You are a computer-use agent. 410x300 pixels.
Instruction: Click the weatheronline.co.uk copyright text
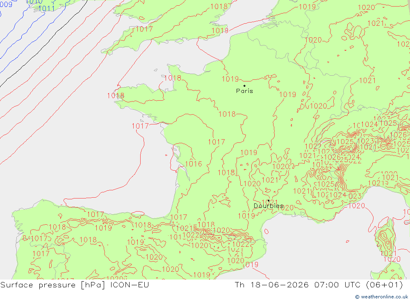point(381,297)
